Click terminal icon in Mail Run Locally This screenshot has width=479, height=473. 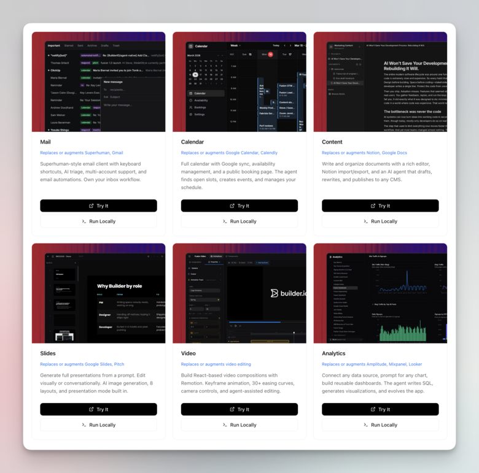84,221
